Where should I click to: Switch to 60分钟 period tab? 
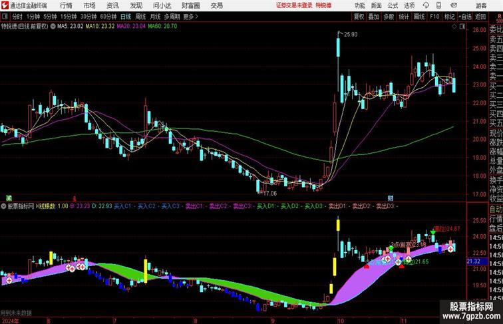108,17
